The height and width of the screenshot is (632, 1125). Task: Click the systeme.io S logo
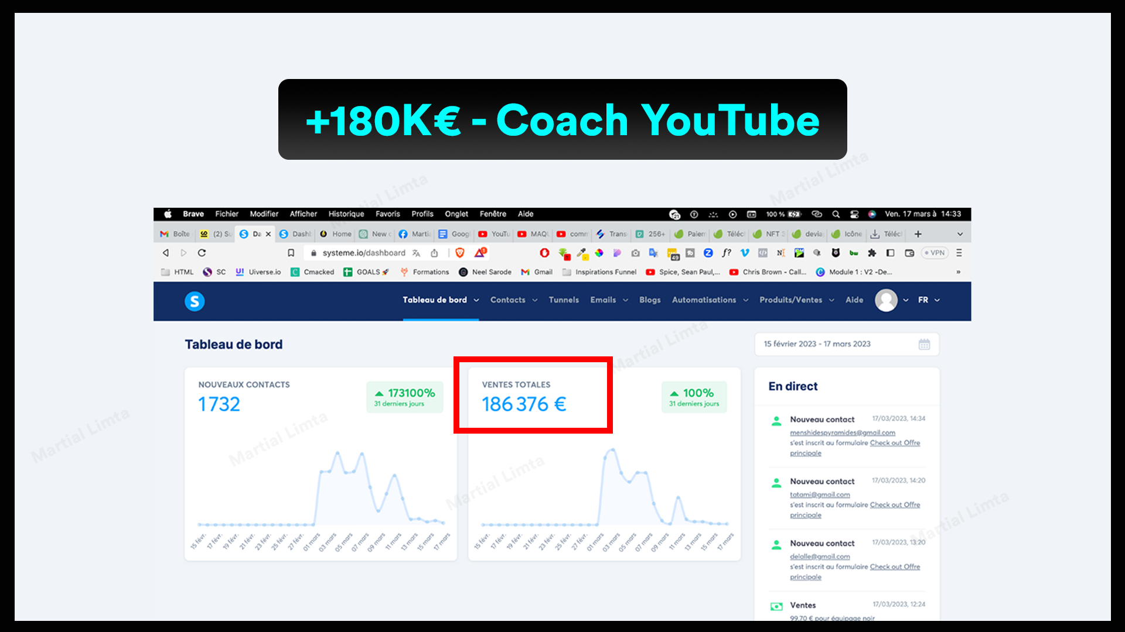(x=195, y=301)
